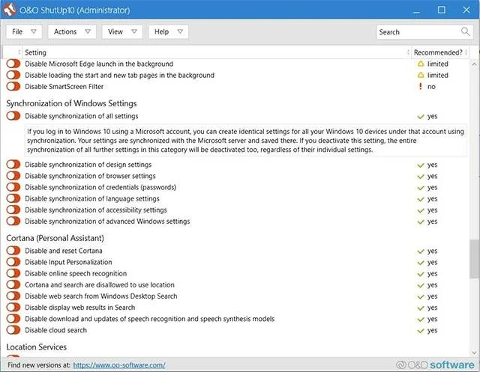Click 'yes' for synchronization of language settings
The width and height of the screenshot is (480, 372).
point(432,199)
